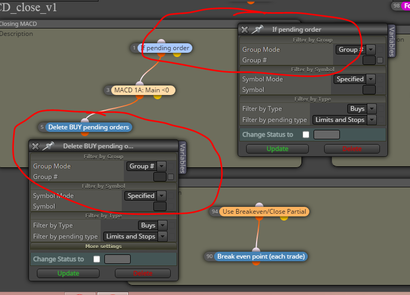Close the Delete BUY pending orders panel
Screen dimensions: 410x295
pyautogui.click(x=35, y=146)
